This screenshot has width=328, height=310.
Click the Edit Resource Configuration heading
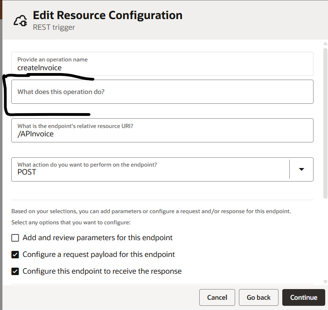tap(108, 15)
